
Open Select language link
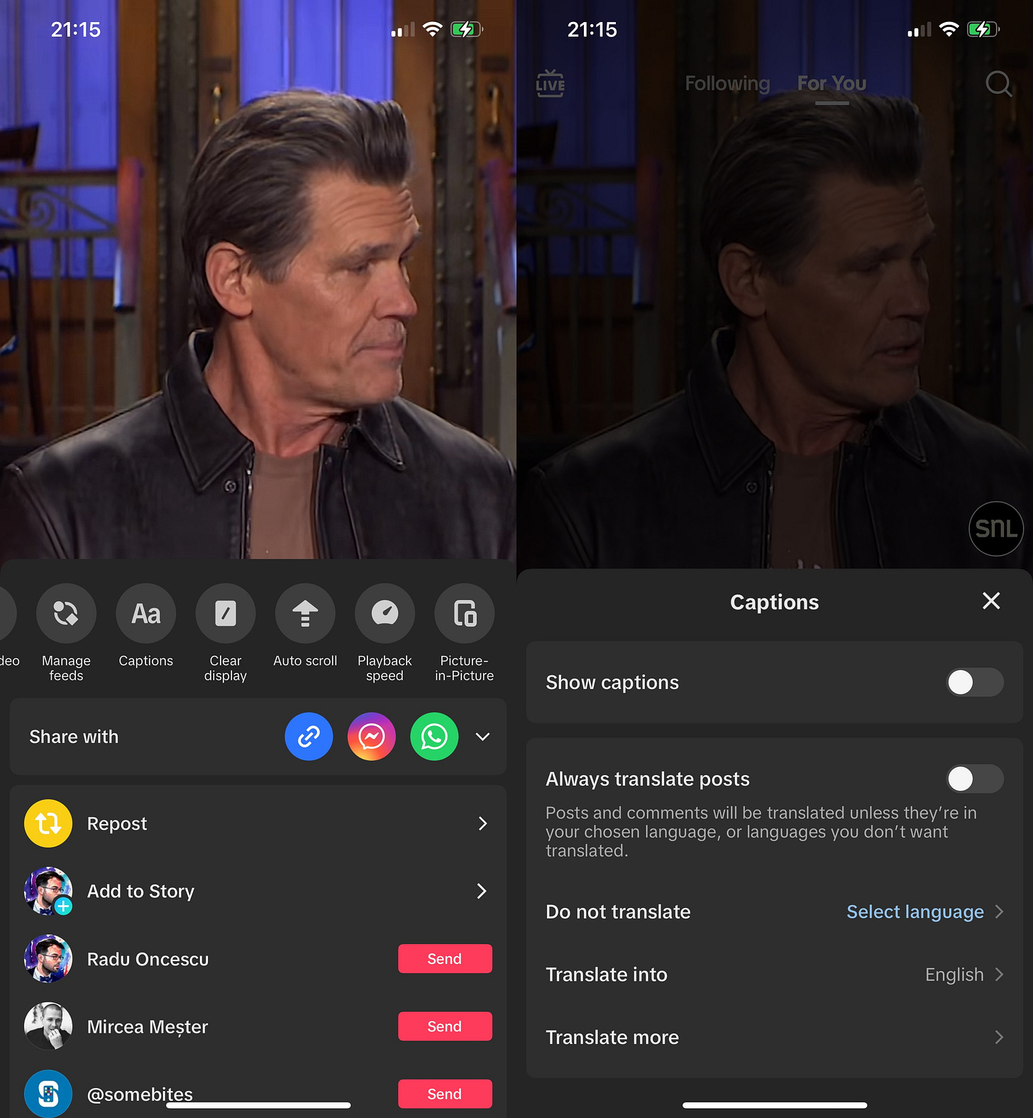(915, 911)
